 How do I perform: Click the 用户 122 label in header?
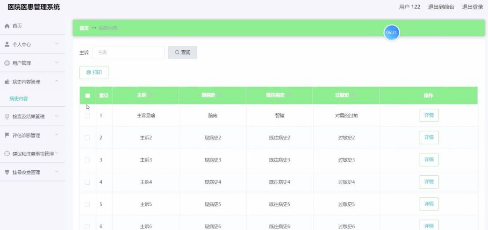(409, 7)
